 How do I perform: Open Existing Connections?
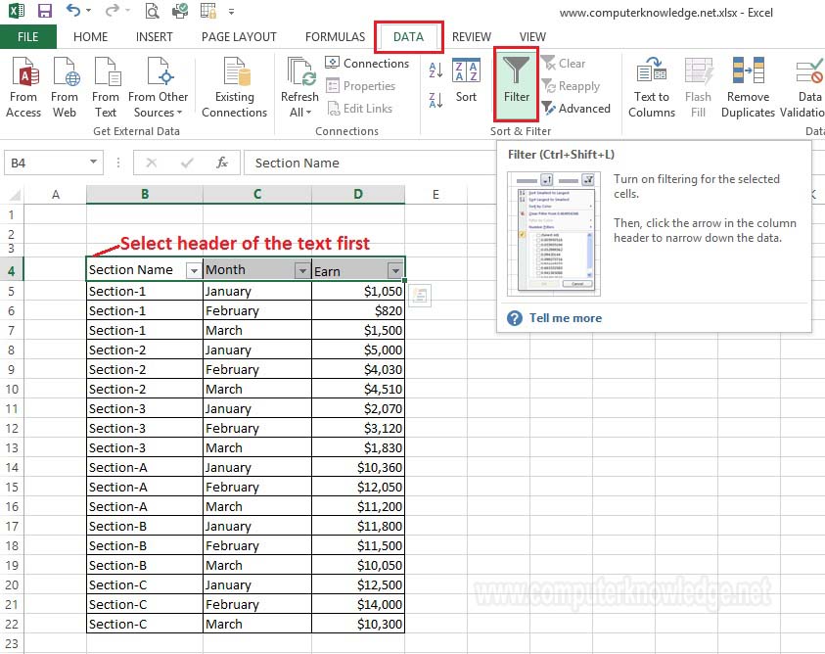235,87
